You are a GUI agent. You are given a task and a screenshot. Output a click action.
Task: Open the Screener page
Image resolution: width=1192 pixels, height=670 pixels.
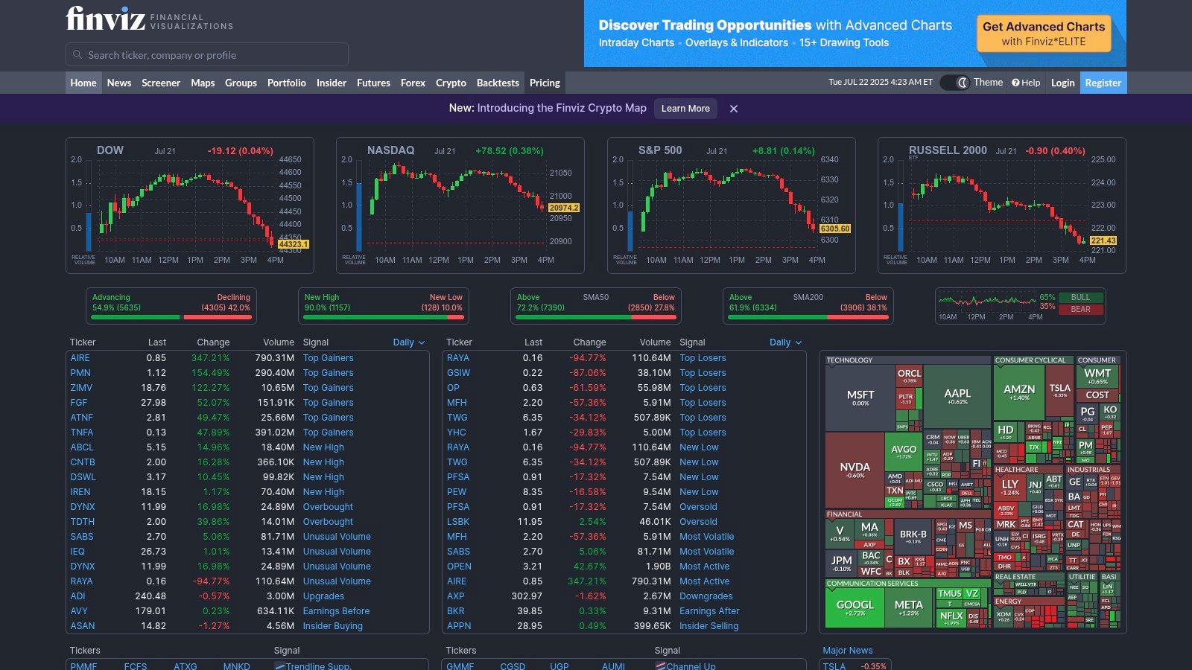tap(161, 83)
